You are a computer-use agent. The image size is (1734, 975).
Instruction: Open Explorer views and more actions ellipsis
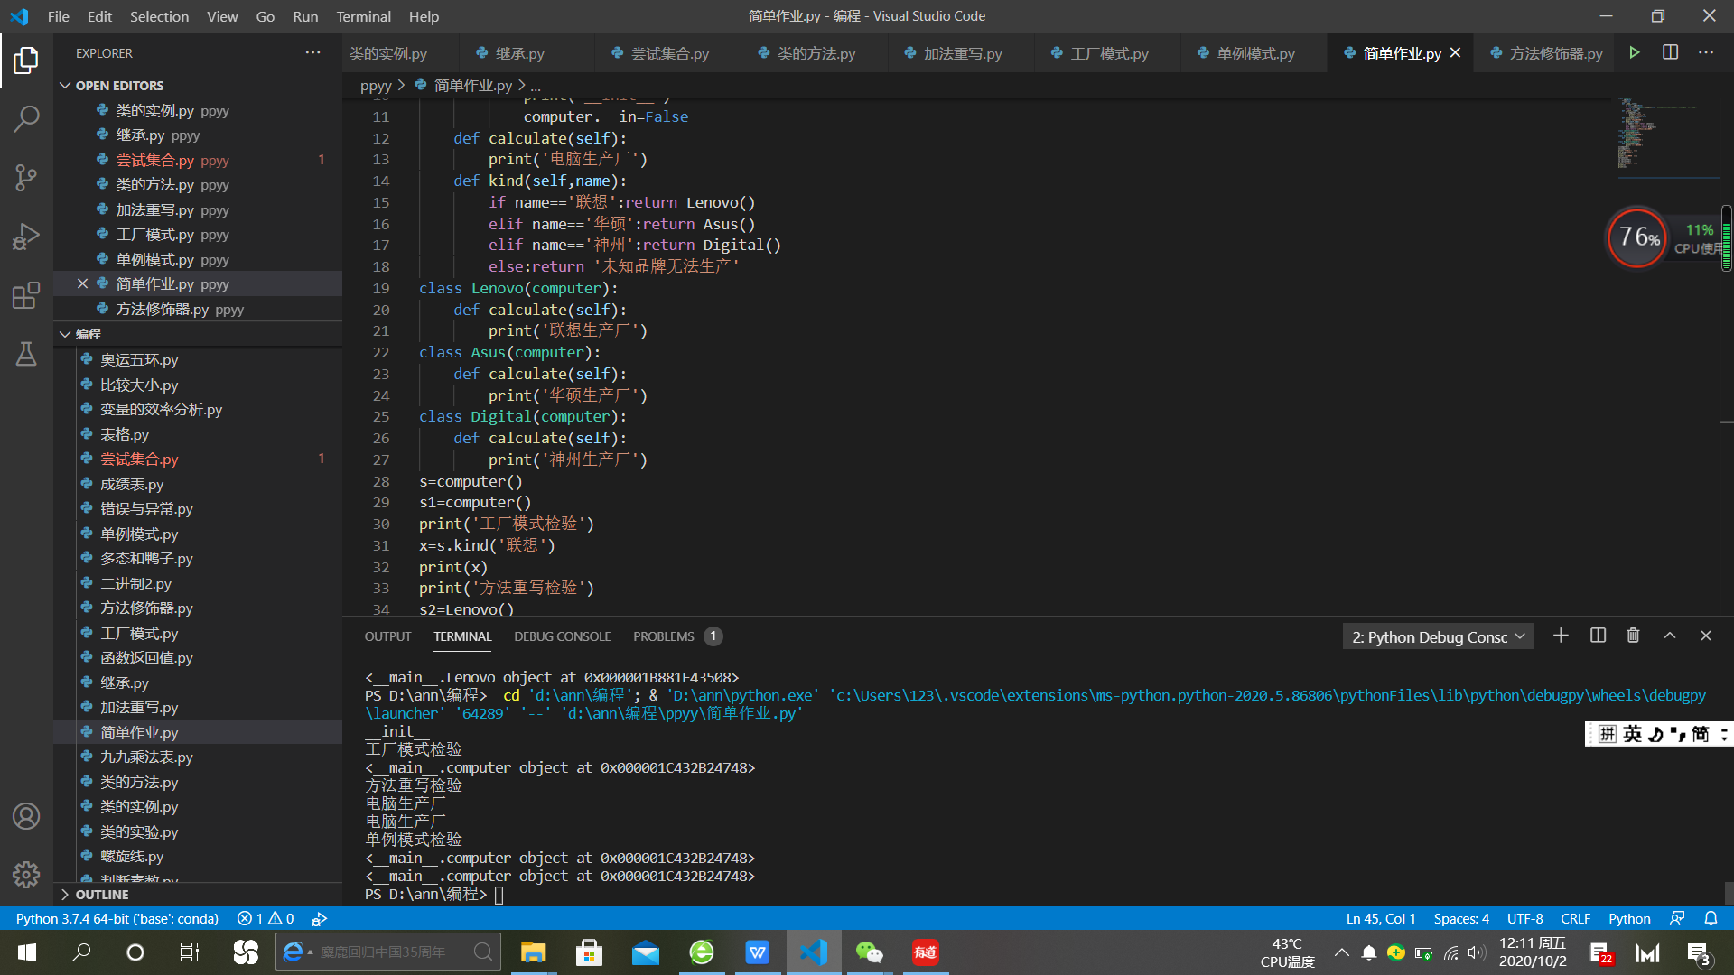tap(312, 53)
